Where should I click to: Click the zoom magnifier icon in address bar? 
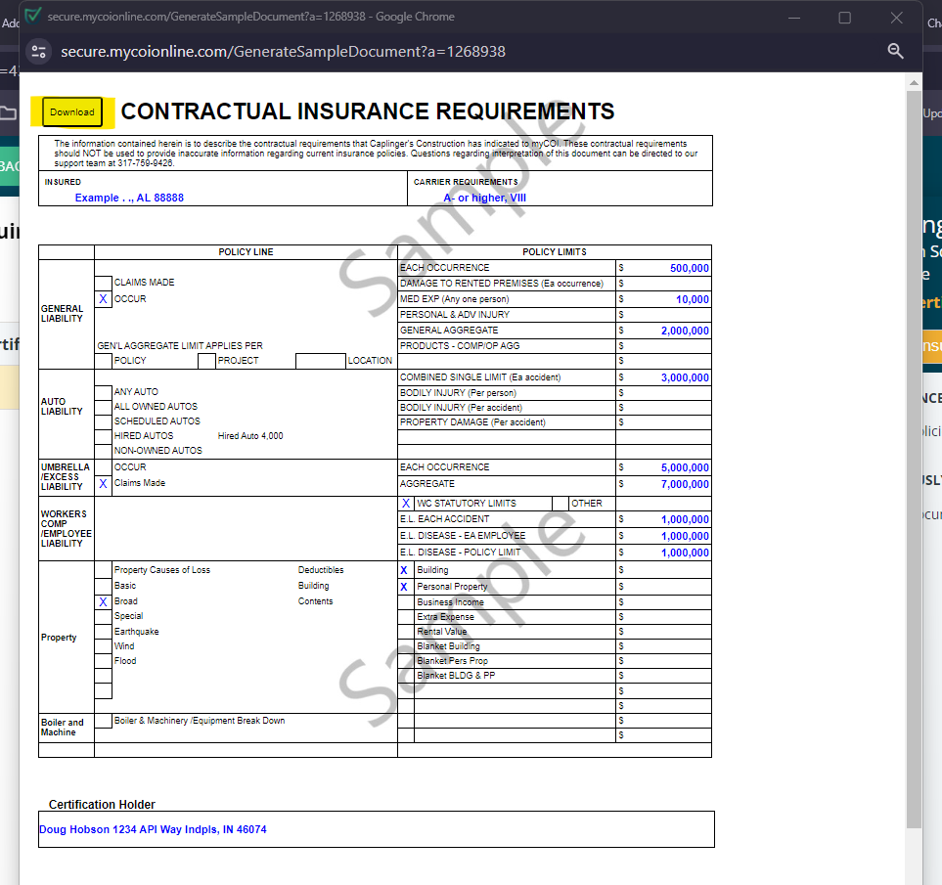tap(894, 51)
